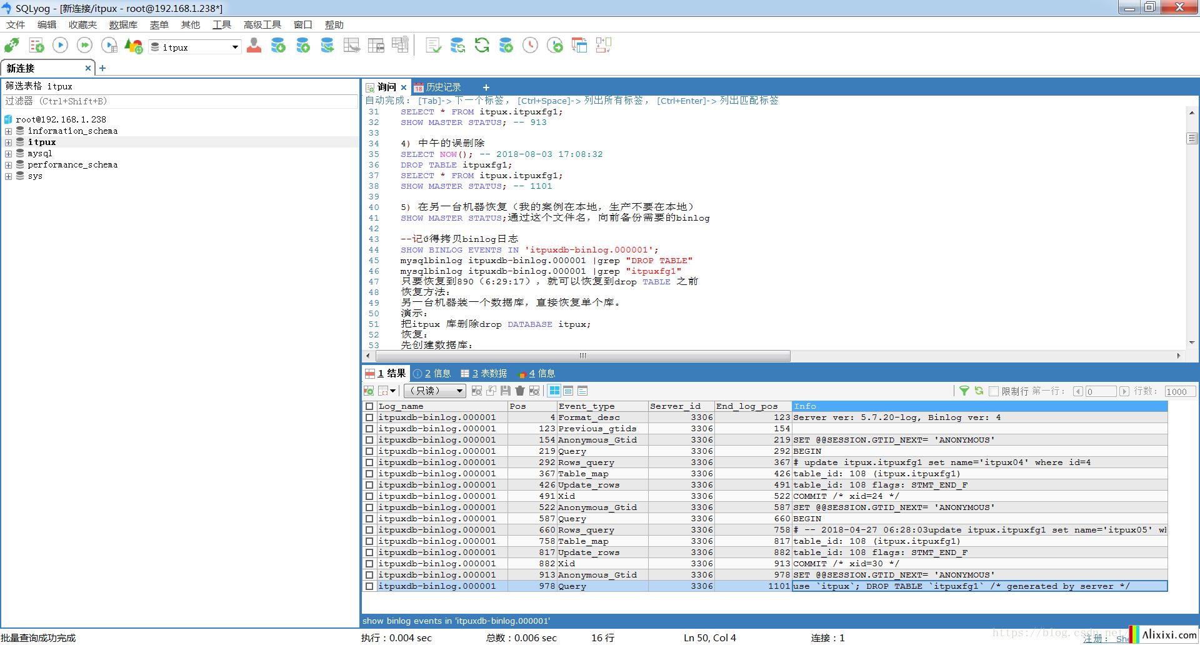Click the editor vertical scrollbar thumb
The height and width of the screenshot is (645, 1200).
(1192, 138)
